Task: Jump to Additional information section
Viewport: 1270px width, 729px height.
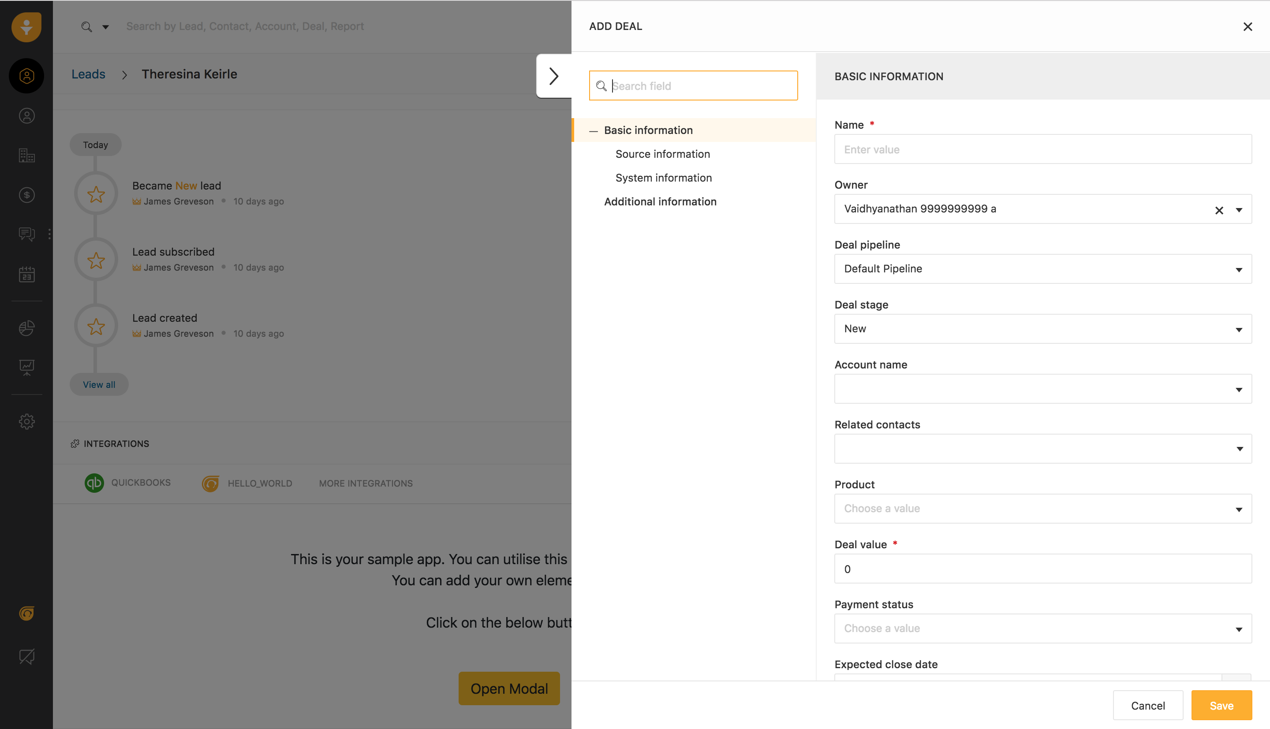Action: point(660,202)
